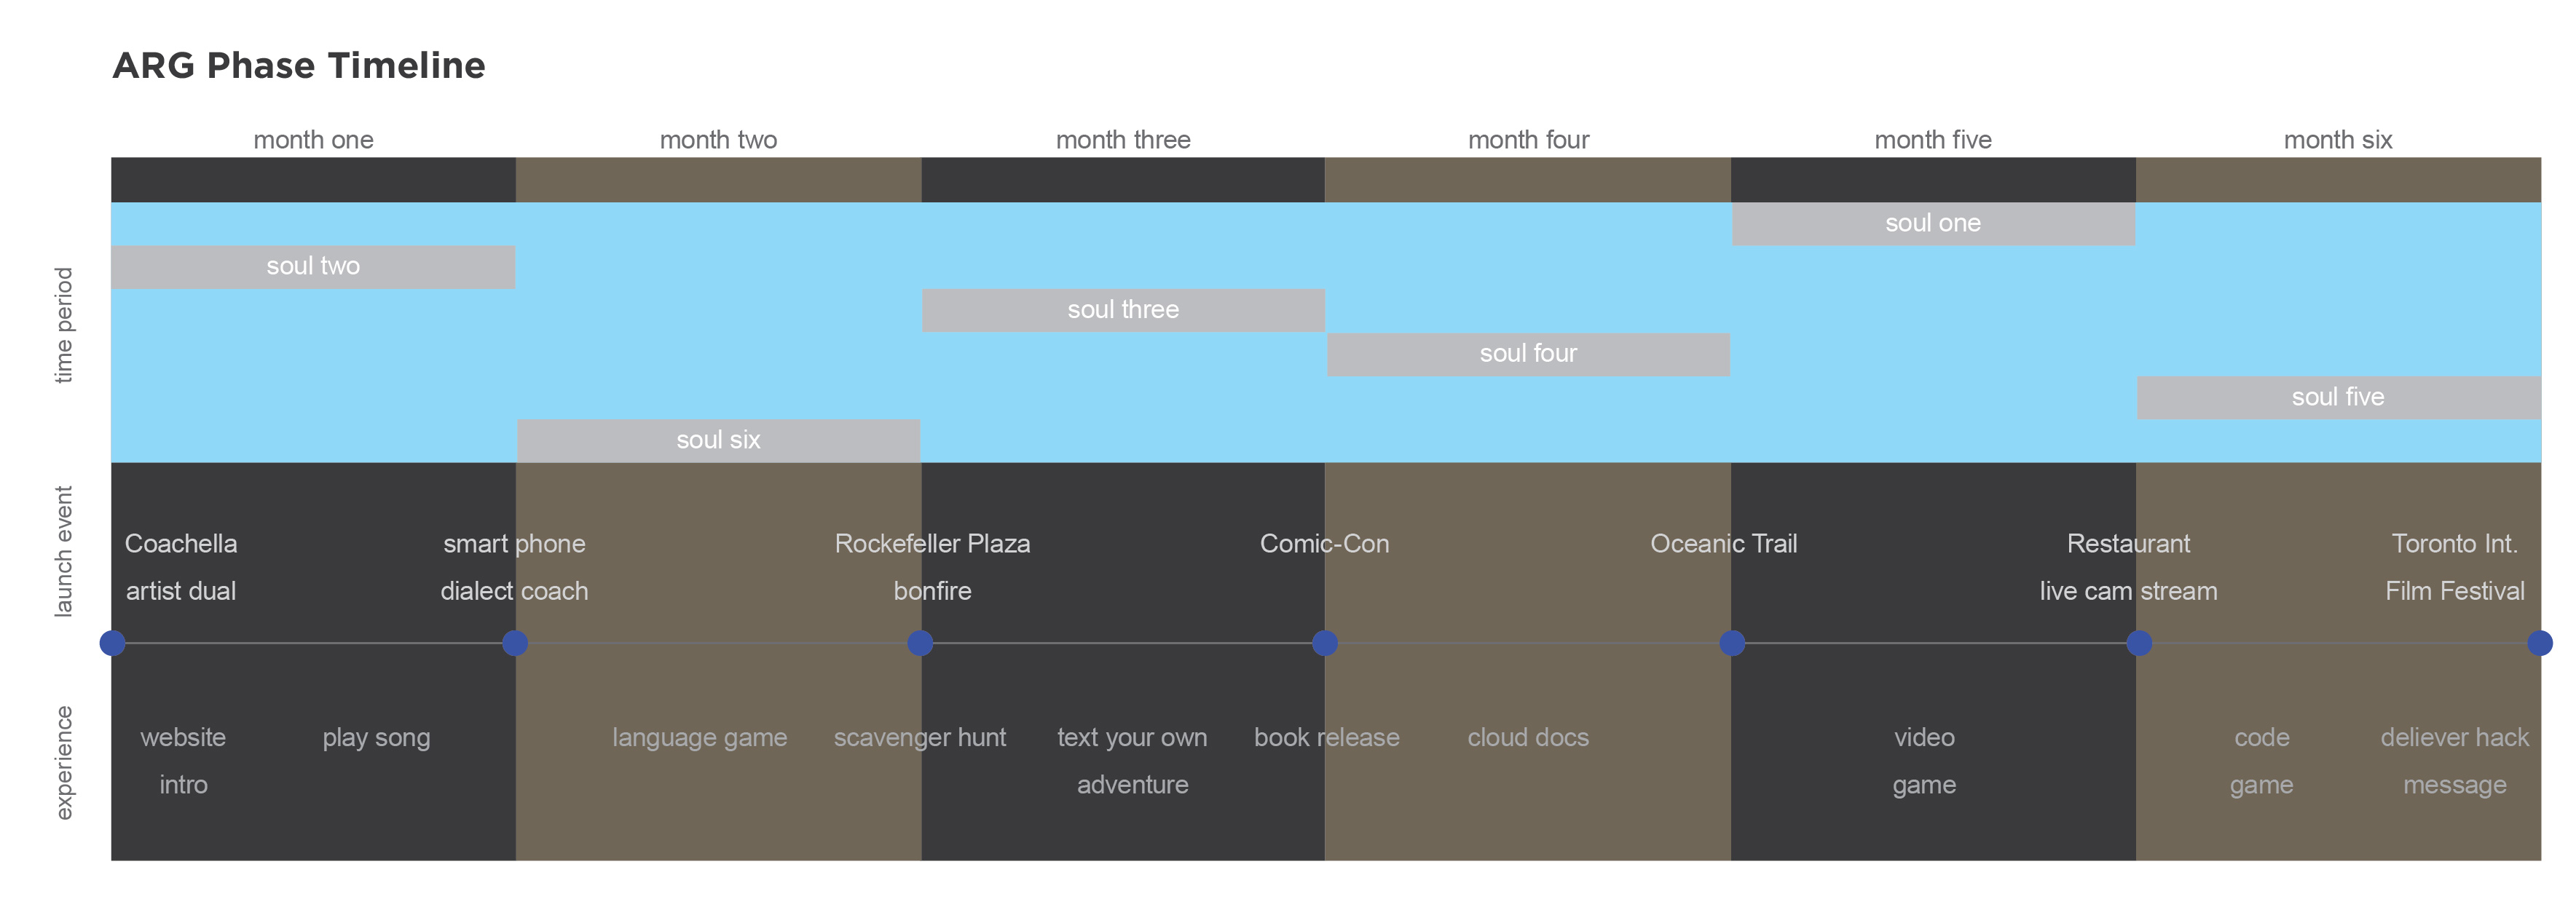Viewport: 2576px width, 915px height.
Task: Click the Restaurant live cam stream label
Action: pyautogui.click(x=2128, y=567)
